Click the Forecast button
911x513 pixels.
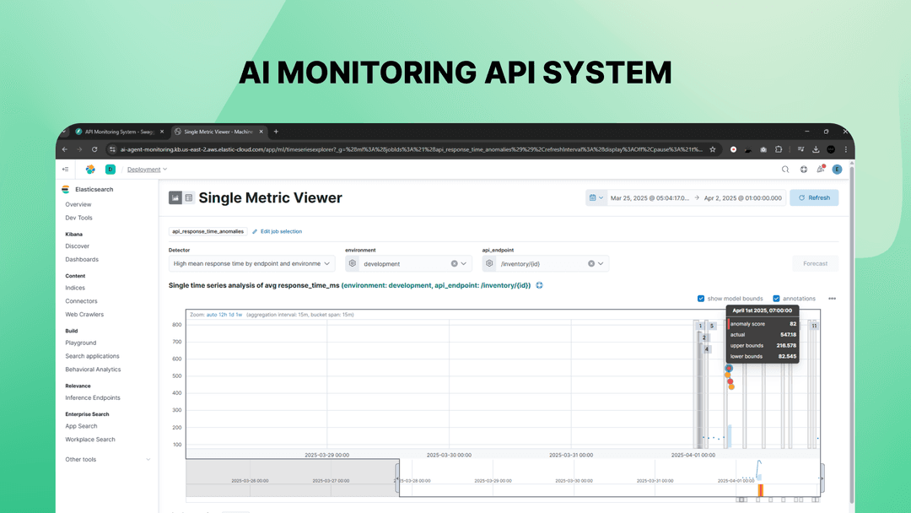815,263
